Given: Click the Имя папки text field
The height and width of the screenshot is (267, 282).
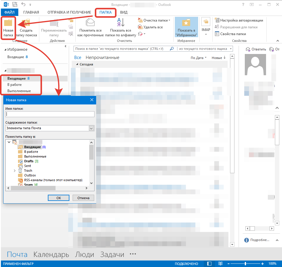Looking at the screenshot, I should (50, 114).
